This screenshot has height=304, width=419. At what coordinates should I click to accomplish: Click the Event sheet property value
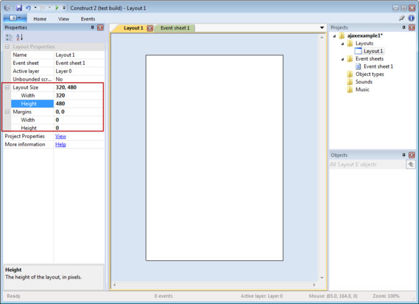click(79, 63)
